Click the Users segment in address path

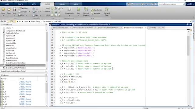point(26,21)
